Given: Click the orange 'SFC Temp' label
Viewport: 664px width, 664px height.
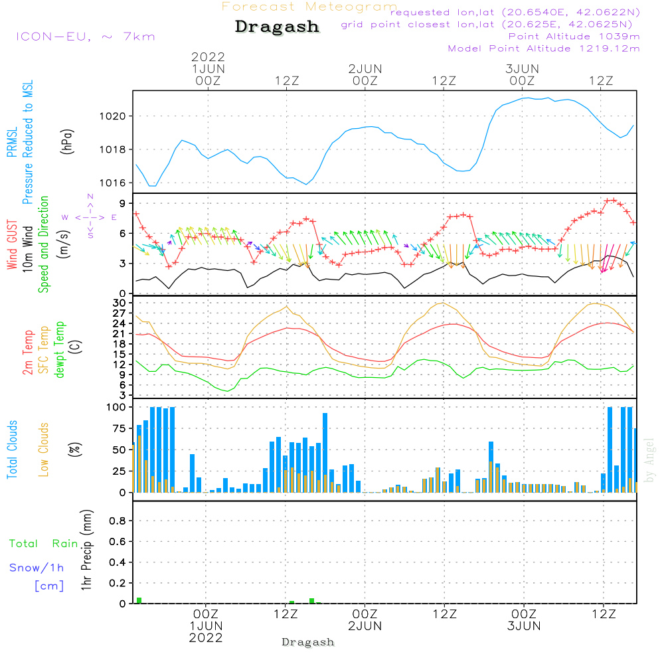Looking at the screenshot, I should [x=44, y=350].
